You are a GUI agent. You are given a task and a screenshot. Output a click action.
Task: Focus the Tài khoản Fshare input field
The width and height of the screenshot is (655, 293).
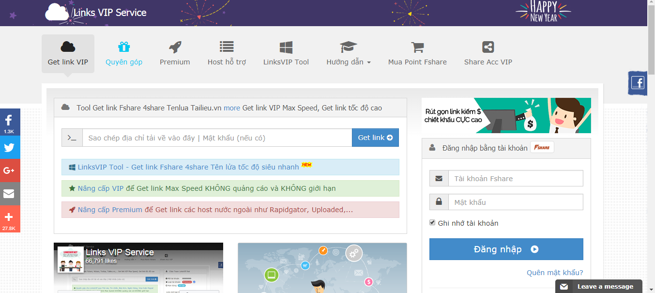click(516, 178)
